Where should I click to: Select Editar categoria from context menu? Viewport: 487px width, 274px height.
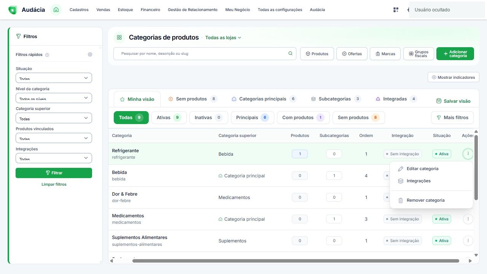[x=431, y=169]
